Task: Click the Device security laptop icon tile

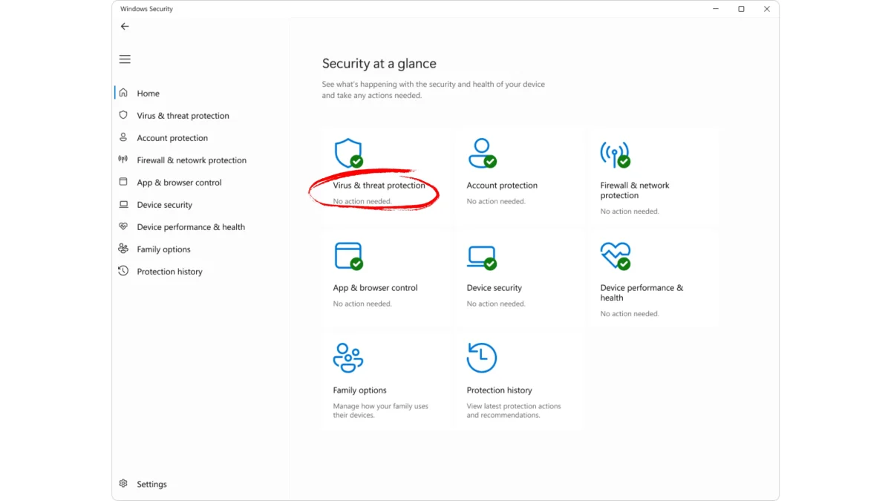Action: [x=482, y=256]
